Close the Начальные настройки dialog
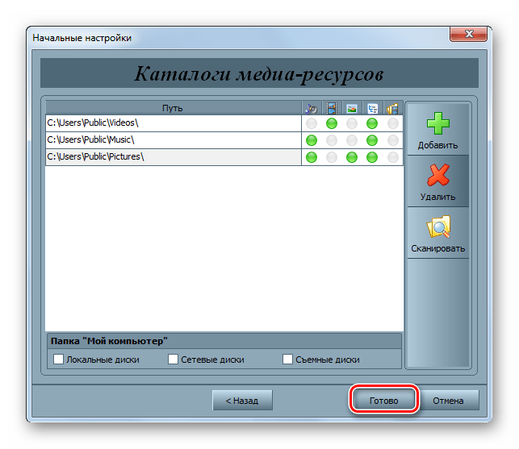 (x=468, y=34)
